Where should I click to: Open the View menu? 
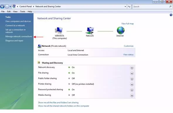(x=15, y=11)
